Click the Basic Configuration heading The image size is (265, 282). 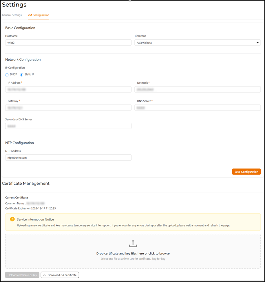20,28
